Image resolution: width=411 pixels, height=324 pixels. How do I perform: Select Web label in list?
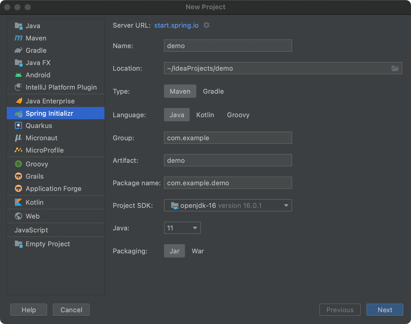[33, 216]
